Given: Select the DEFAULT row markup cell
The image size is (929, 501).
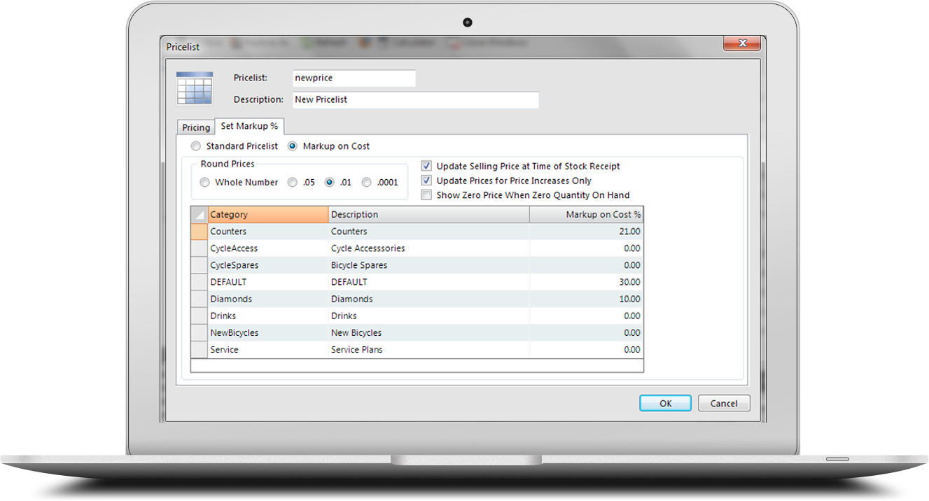Looking at the screenshot, I should (586, 282).
